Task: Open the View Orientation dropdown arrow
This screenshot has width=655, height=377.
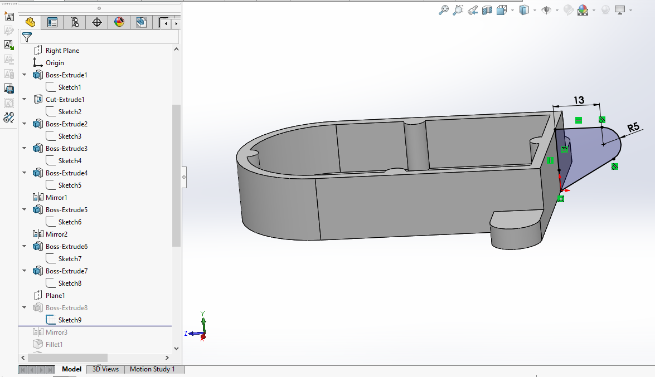Action: click(x=512, y=10)
